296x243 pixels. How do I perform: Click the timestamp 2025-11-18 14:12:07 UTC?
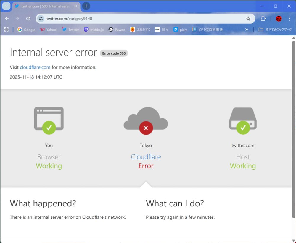[36, 77]
